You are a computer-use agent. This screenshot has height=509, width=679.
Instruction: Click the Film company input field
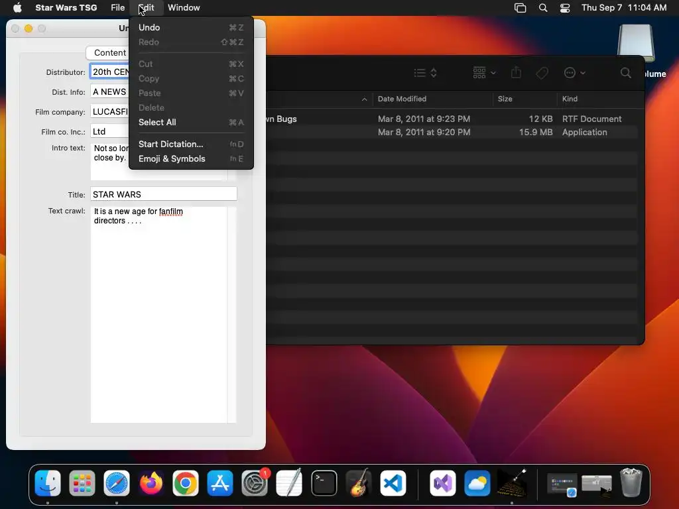pyautogui.click(x=110, y=111)
